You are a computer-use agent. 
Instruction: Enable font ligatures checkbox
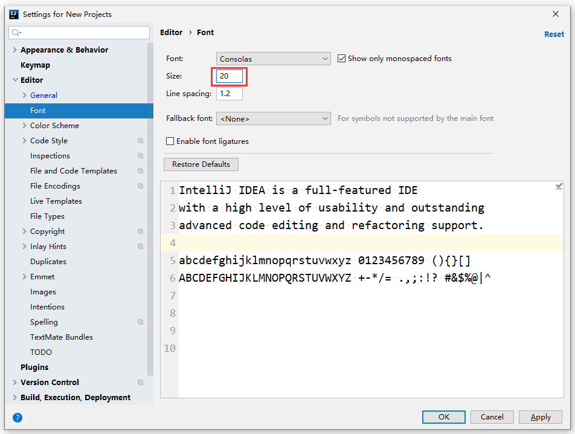(170, 141)
